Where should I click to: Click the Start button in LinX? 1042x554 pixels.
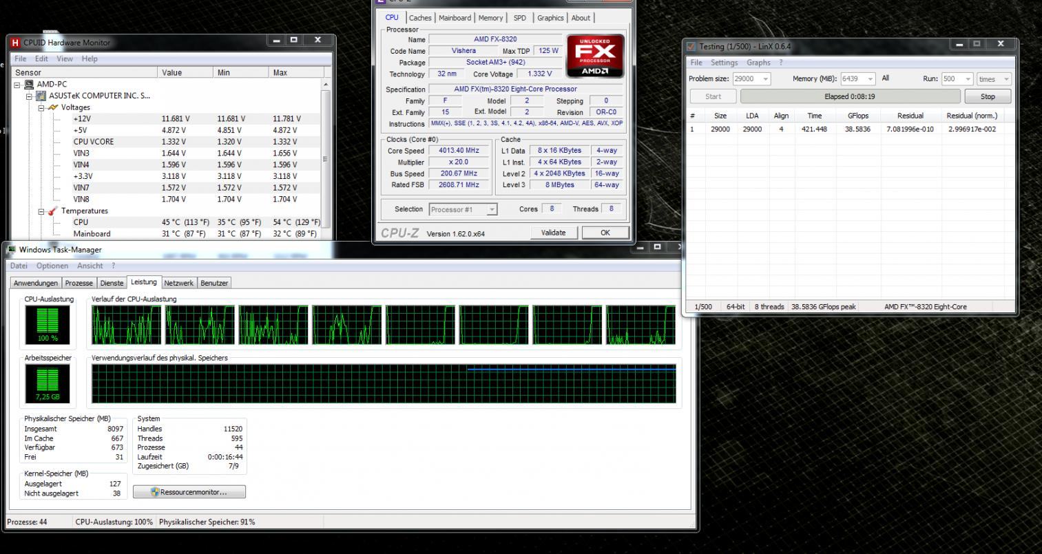[713, 96]
